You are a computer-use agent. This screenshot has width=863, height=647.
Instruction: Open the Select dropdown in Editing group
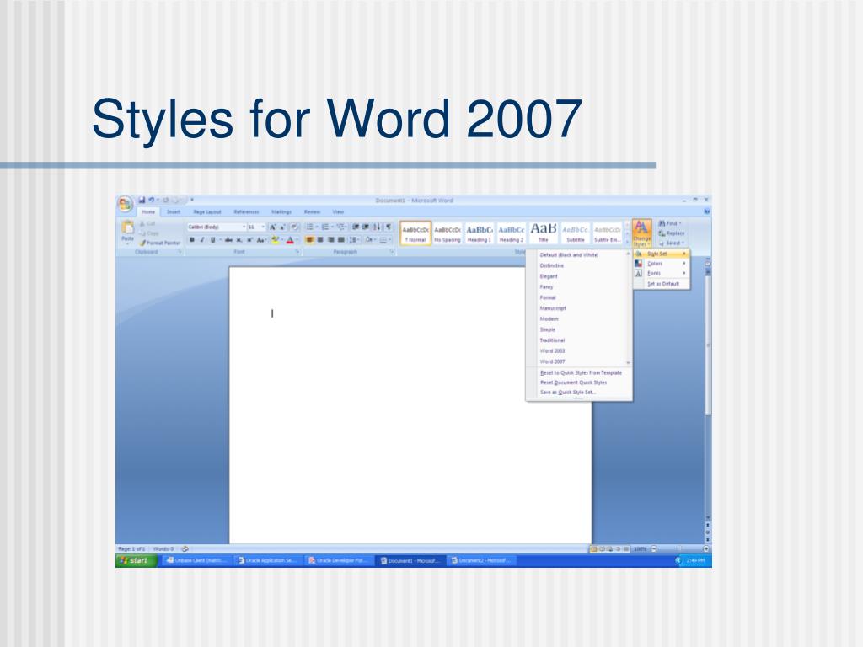click(672, 243)
